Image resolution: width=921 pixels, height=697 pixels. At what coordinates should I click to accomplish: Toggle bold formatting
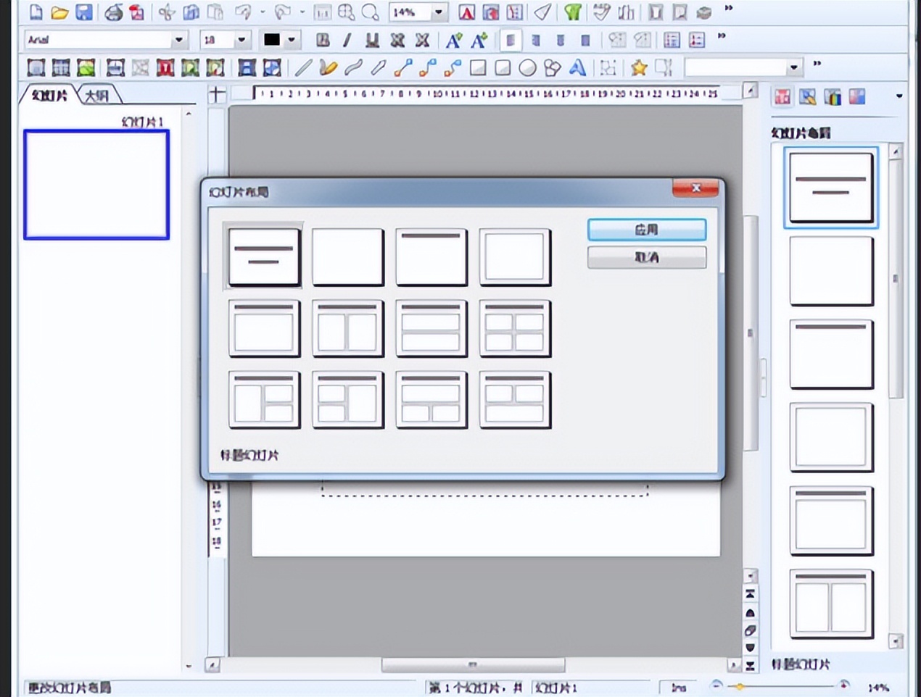pos(323,41)
